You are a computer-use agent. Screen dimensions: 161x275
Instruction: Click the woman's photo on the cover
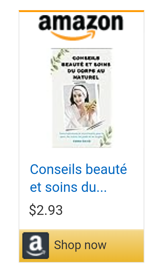click(81, 106)
